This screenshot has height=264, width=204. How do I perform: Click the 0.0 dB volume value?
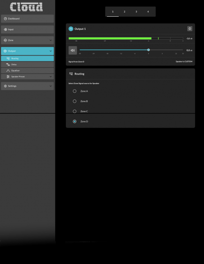189,50
